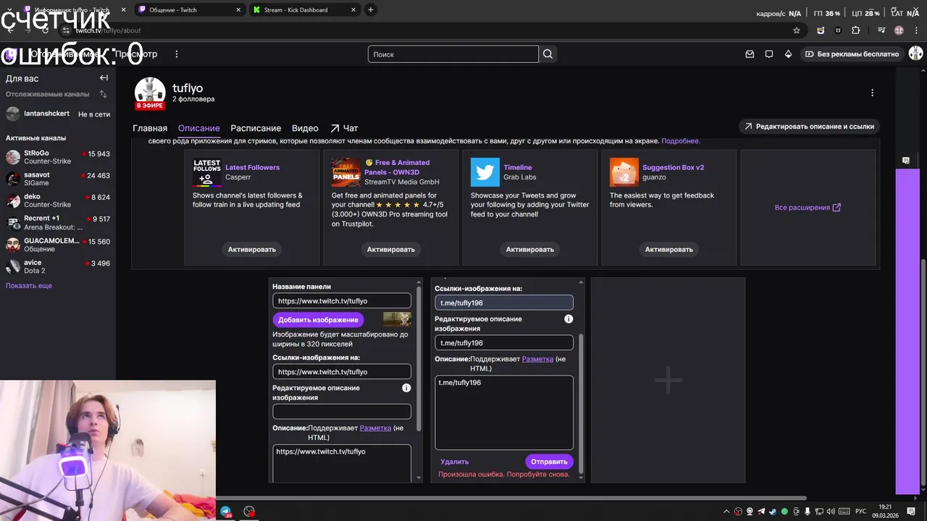927x521 pixels.
Task: Focus the Поиск search field
Action: pos(453,54)
